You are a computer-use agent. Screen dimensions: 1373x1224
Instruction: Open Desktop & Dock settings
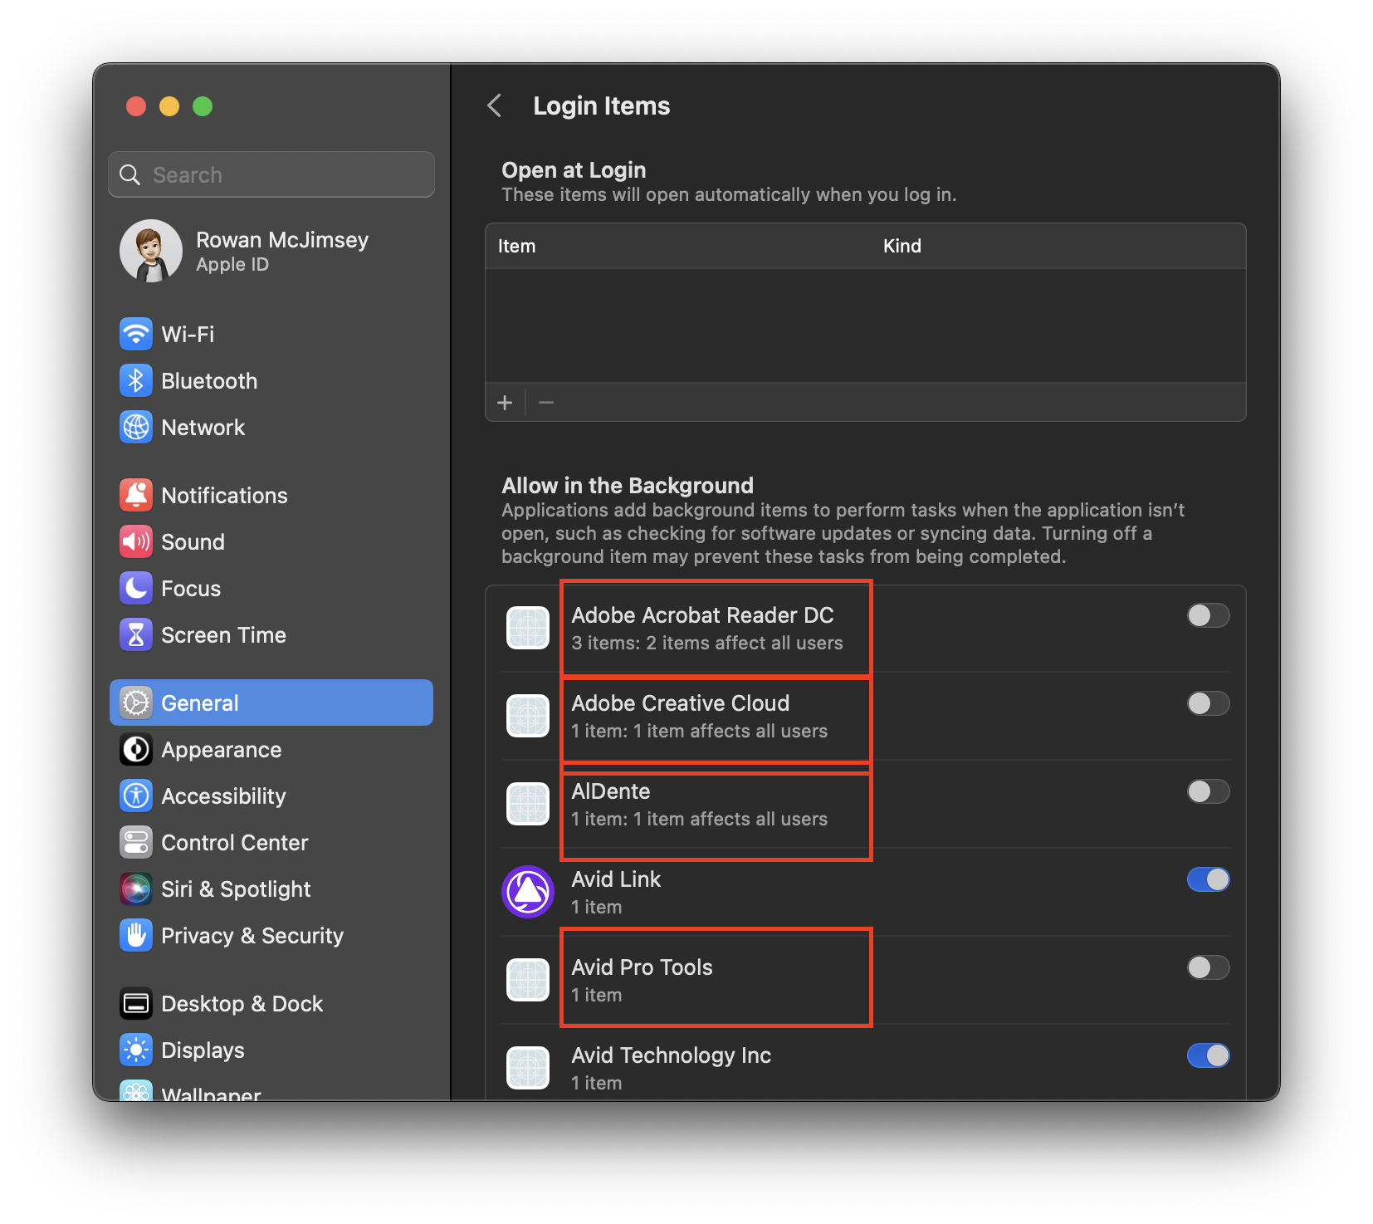(x=271, y=1003)
